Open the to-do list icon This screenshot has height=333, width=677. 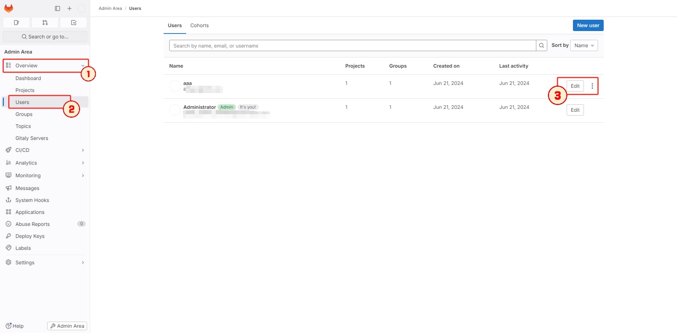click(x=74, y=22)
